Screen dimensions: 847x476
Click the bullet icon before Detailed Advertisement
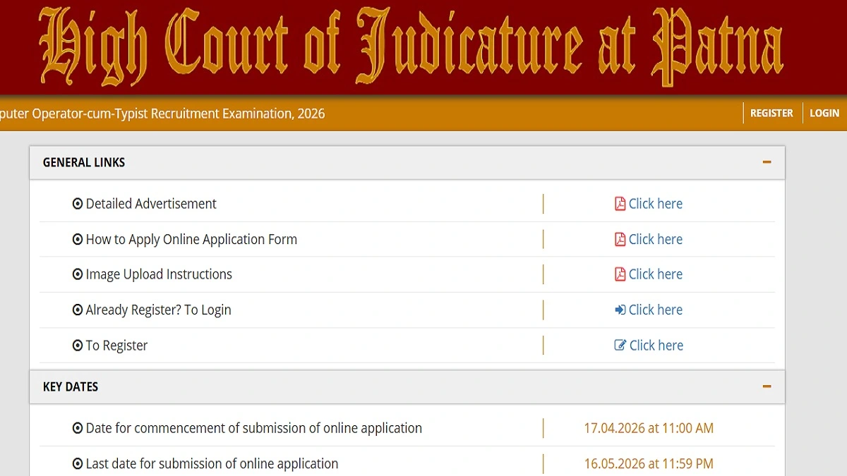(77, 203)
